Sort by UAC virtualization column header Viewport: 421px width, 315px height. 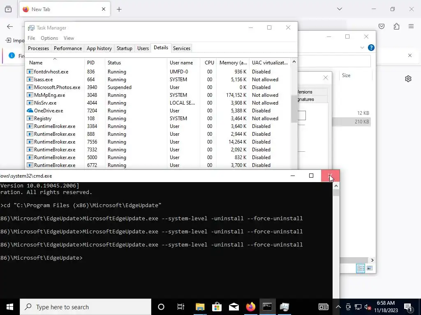click(270, 62)
